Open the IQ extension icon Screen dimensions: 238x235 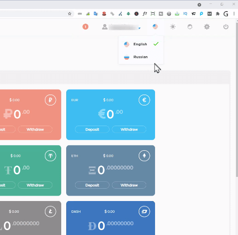pos(185,14)
